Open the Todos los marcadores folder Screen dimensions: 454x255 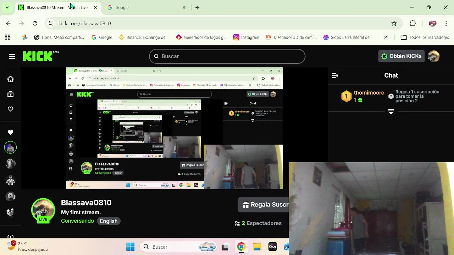426,37
